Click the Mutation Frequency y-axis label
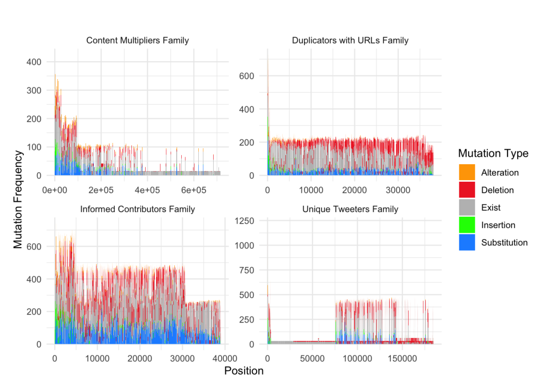This screenshot has width=548, height=390. tap(19, 199)
